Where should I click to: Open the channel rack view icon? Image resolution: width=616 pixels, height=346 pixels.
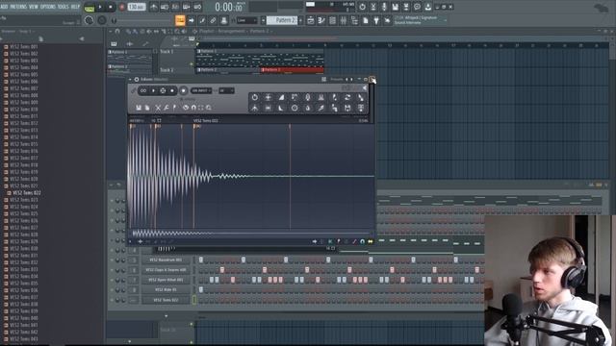click(x=332, y=20)
